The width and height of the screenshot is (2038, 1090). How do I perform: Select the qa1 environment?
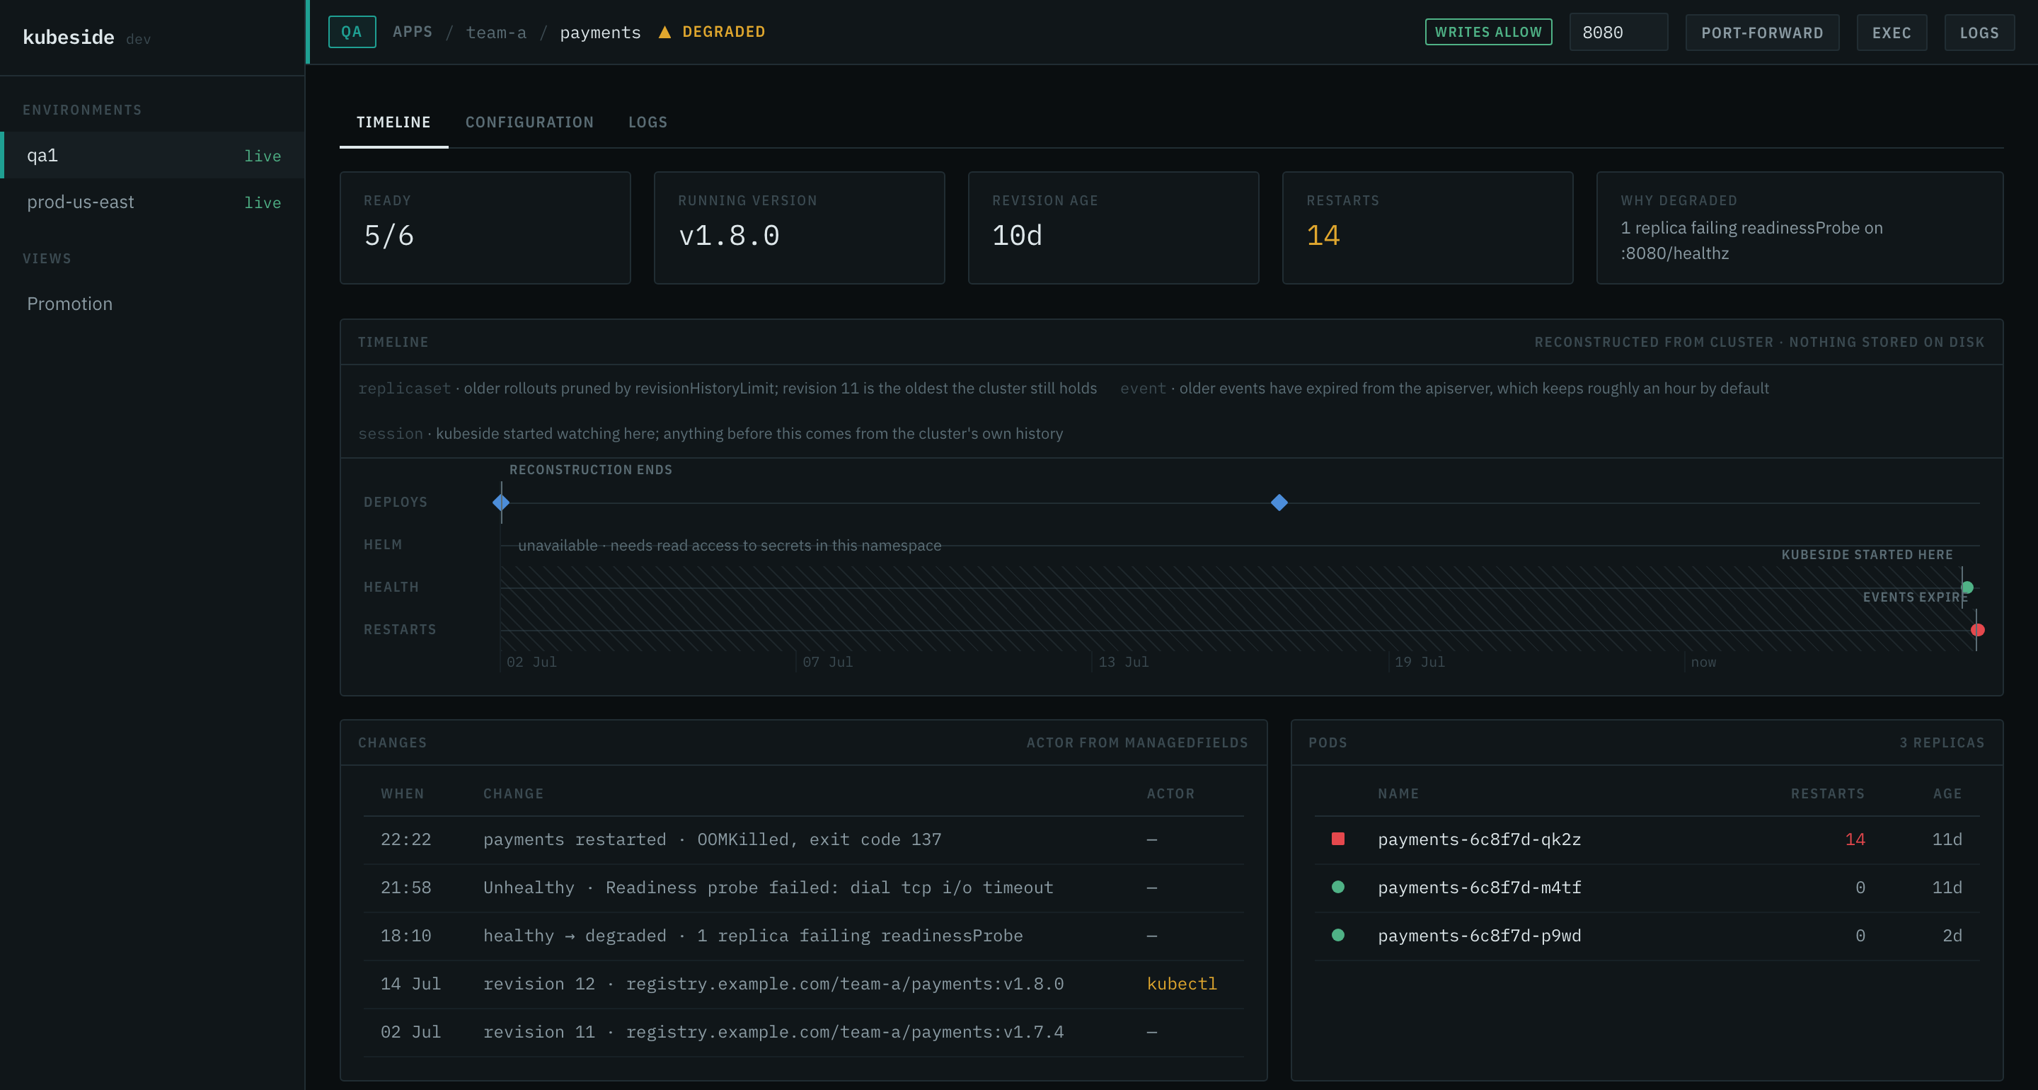[x=153, y=155]
